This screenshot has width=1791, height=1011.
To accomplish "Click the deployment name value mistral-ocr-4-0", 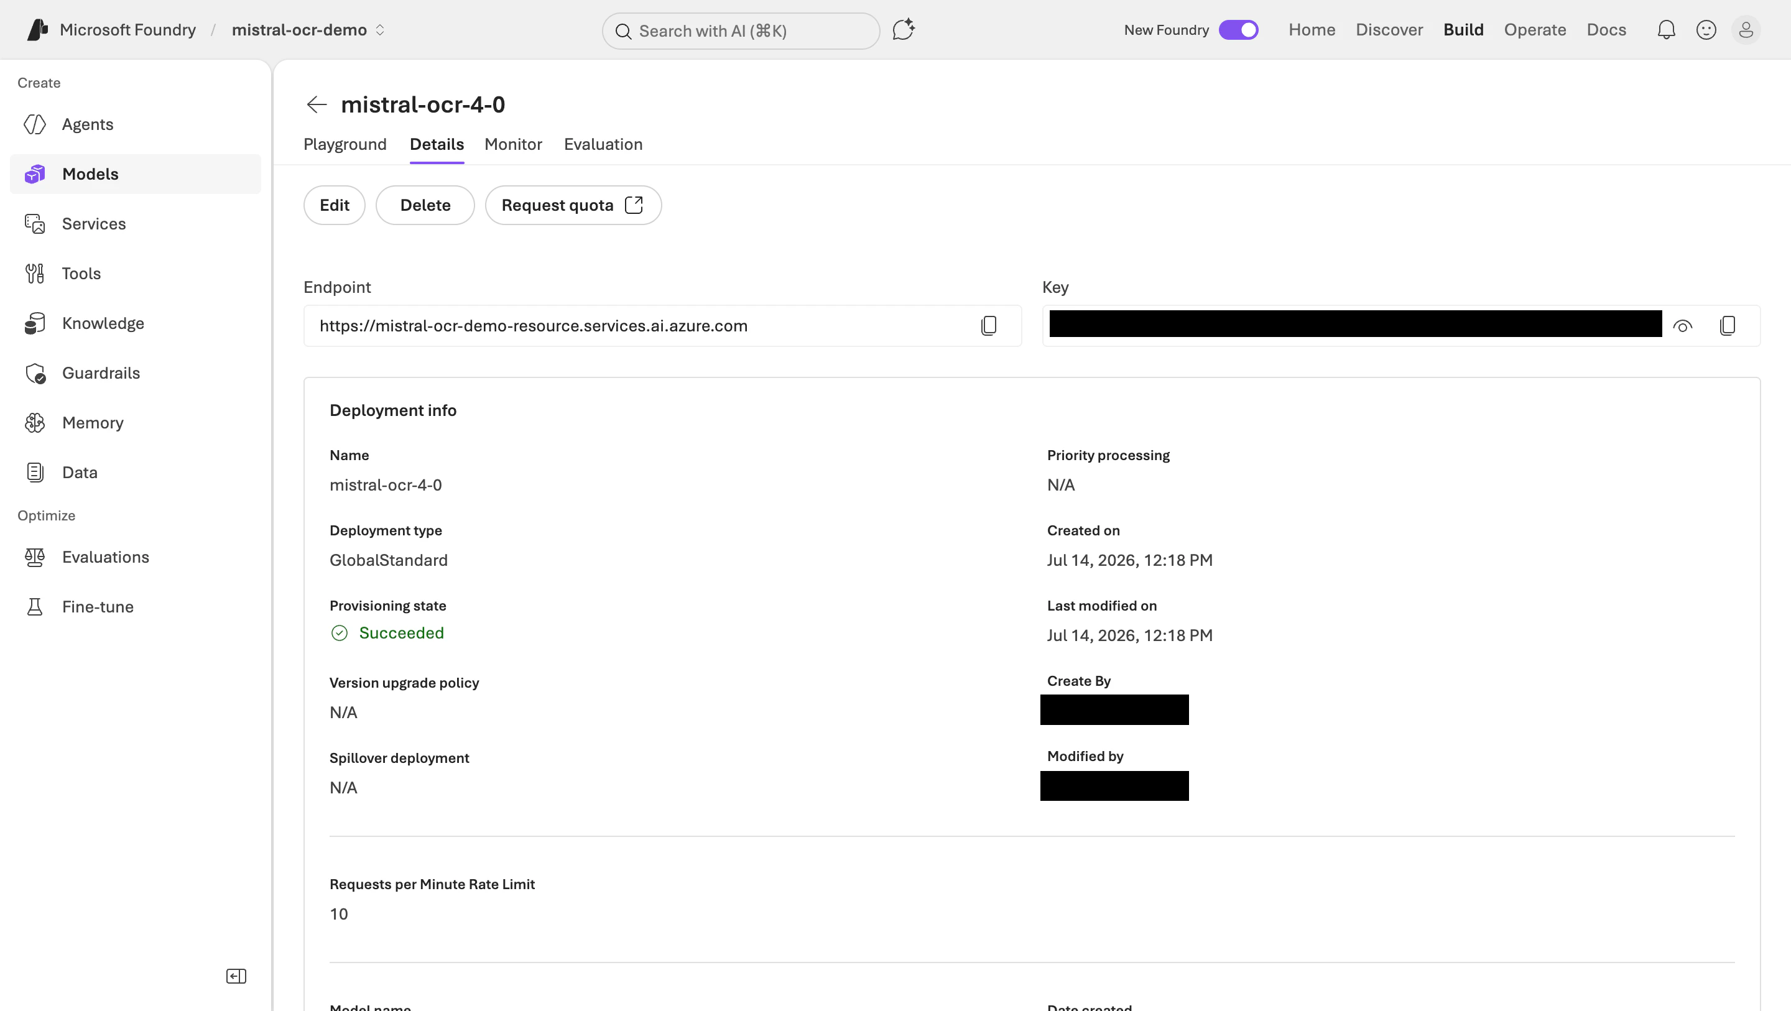I will 386,486.
